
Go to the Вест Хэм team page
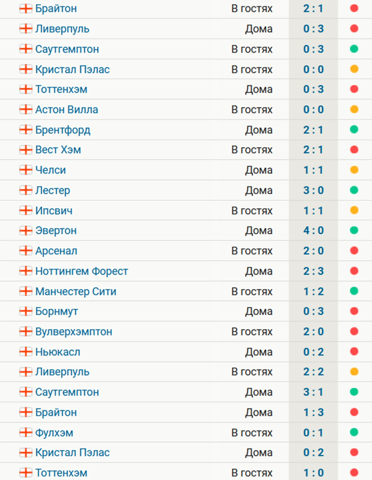(x=58, y=150)
